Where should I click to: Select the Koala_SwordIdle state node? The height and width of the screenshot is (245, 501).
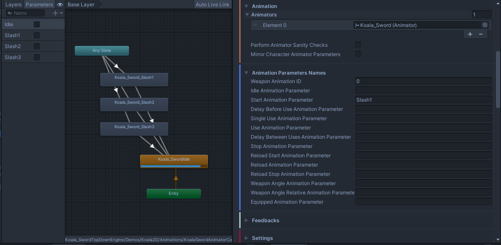174,159
